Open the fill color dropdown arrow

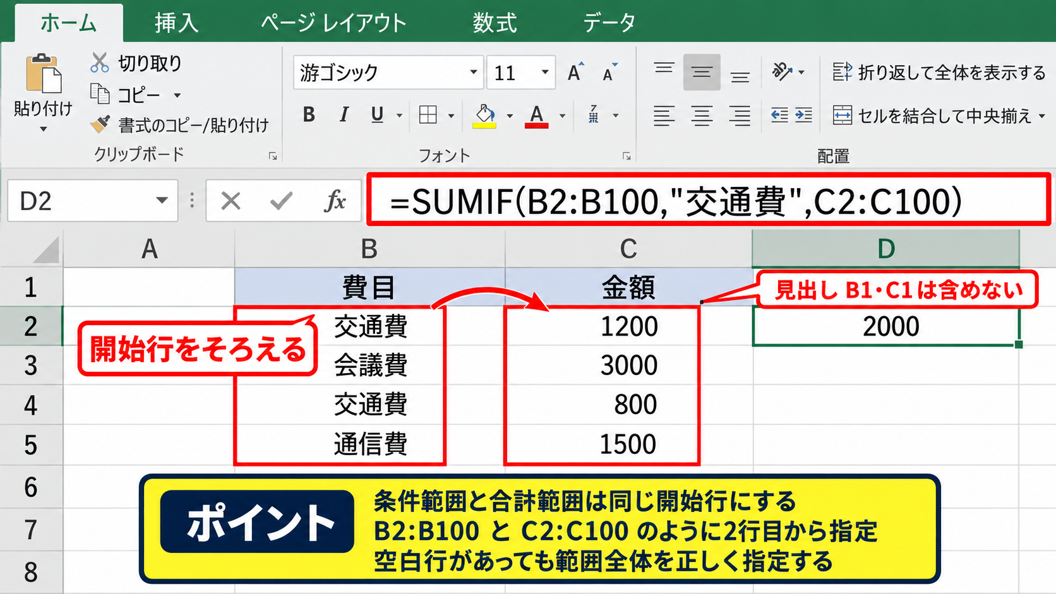click(510, 116)
